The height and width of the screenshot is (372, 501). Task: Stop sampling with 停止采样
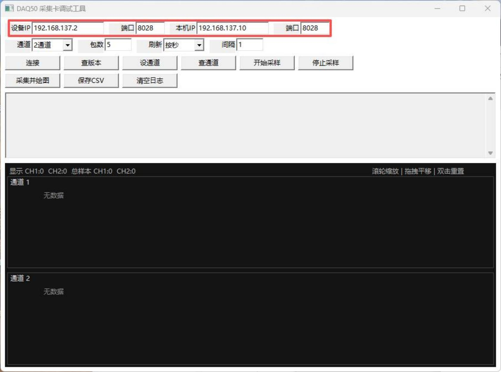tap(326, 63)
